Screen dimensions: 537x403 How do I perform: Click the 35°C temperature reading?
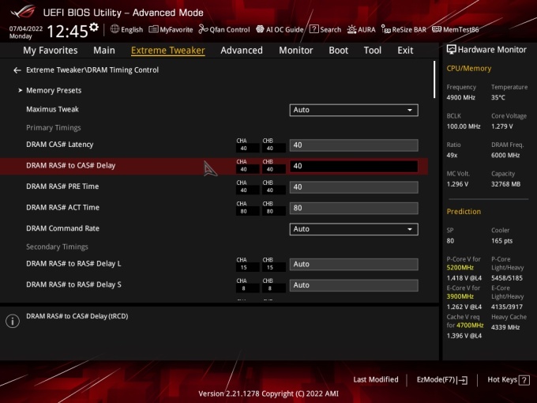coord(498,98)
